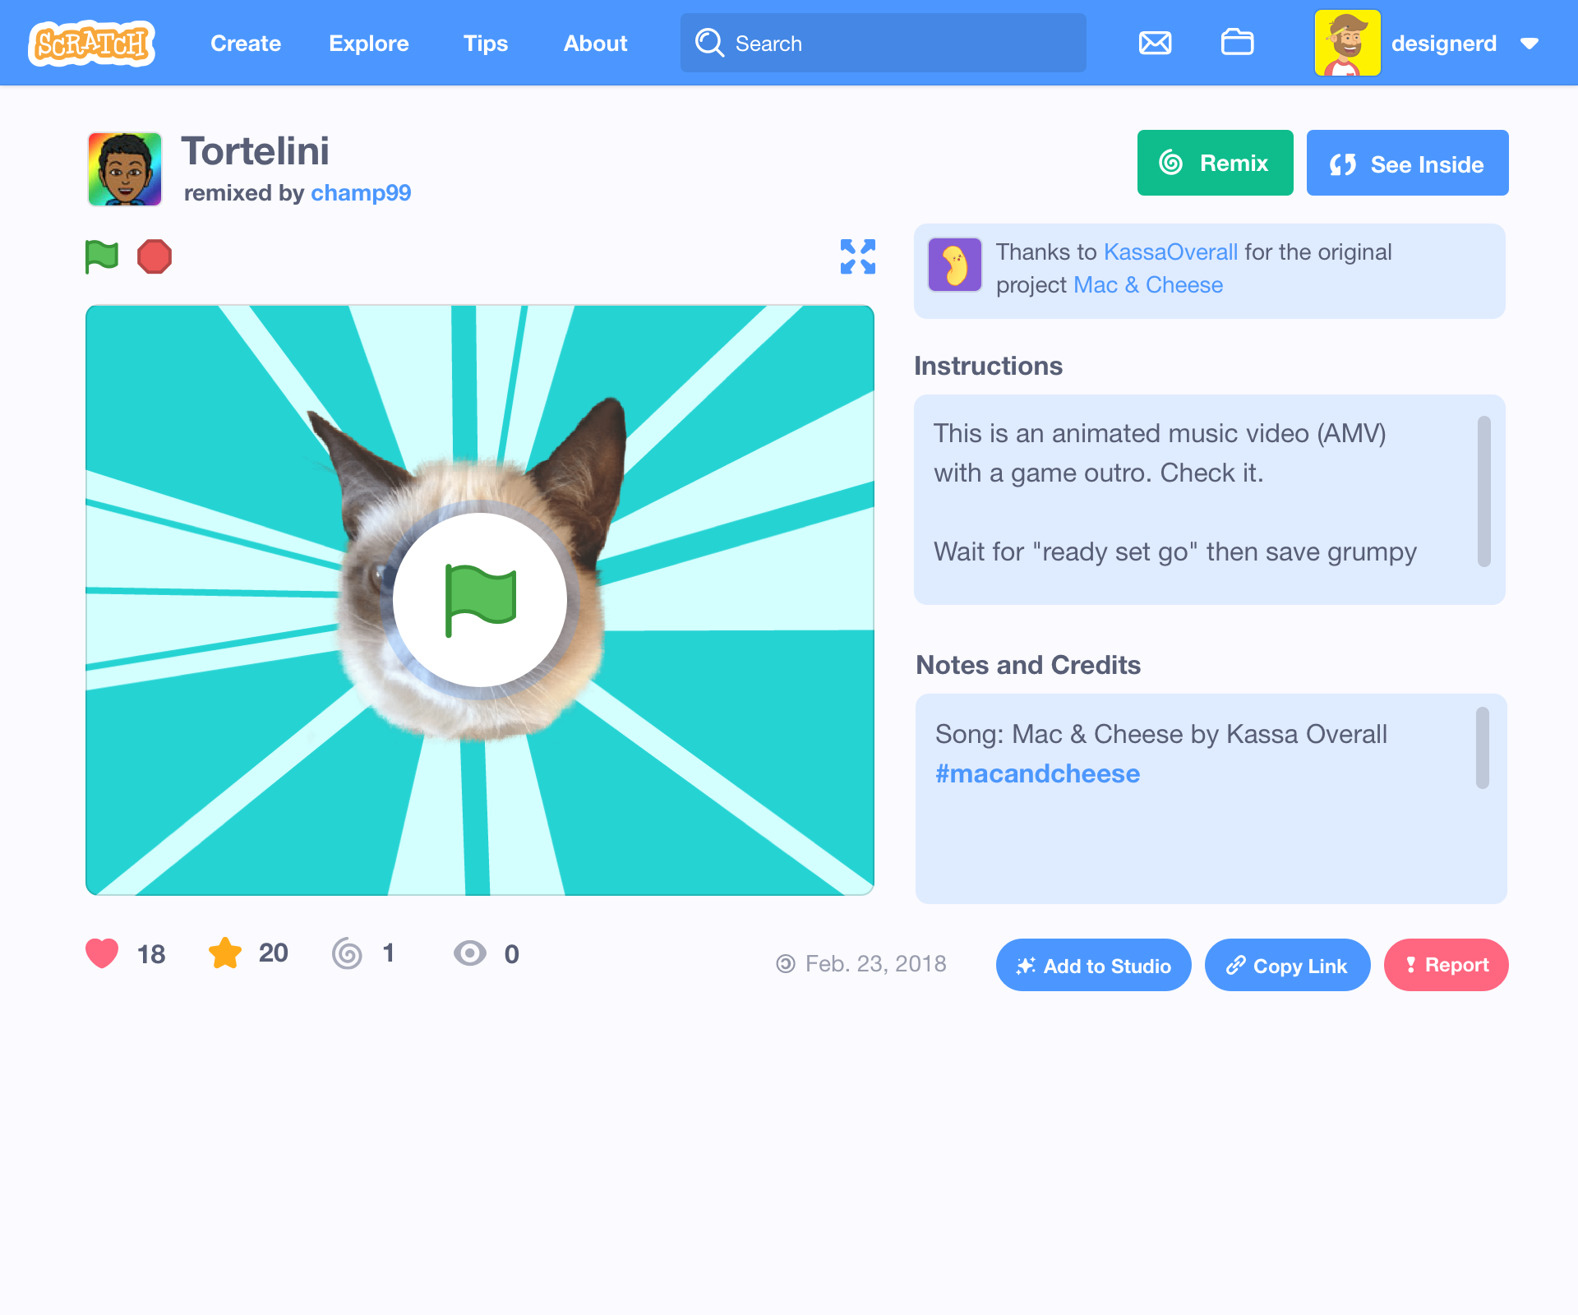Click the Scratch logo to go home
Viewport: 1578px width, 1315px height.
click(91, 43)
